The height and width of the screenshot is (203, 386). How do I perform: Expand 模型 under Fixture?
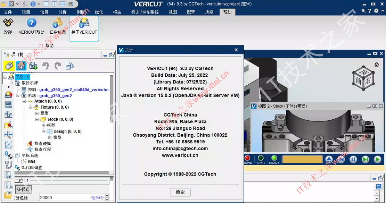(x=37, y=113)
